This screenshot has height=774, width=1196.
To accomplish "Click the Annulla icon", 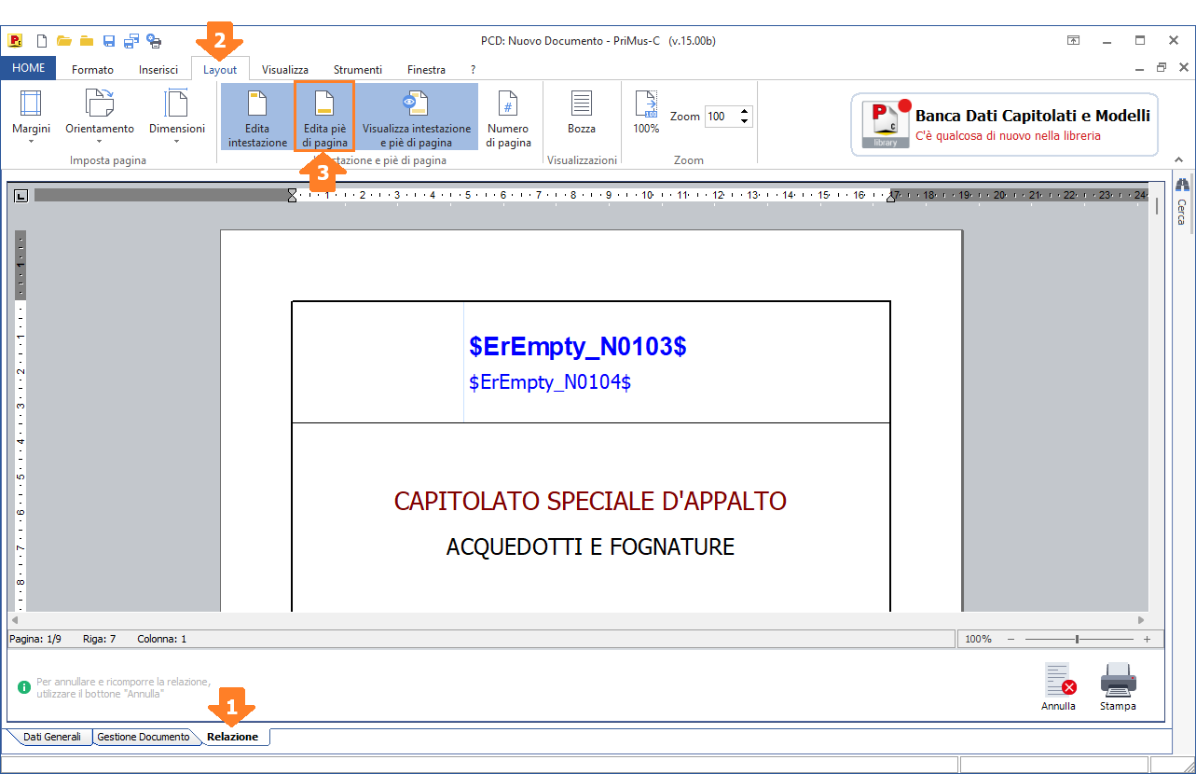I will tap(1058, 683).
